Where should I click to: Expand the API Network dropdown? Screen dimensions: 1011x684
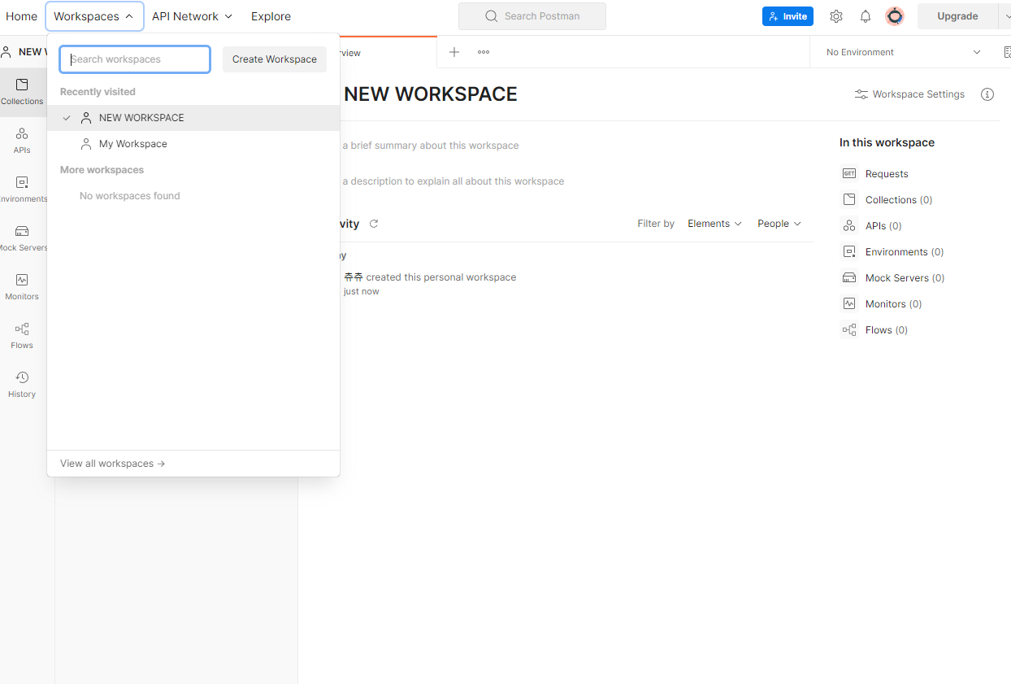tap(192, 16)
